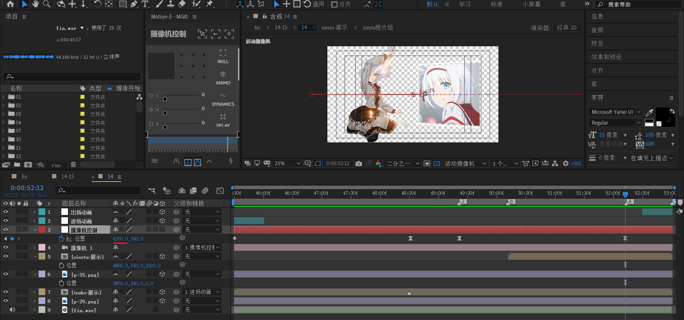The height and width of the screenshot is (320, 684).
Task: Select the Puppet Pin tool
Action: coord(210,4)
